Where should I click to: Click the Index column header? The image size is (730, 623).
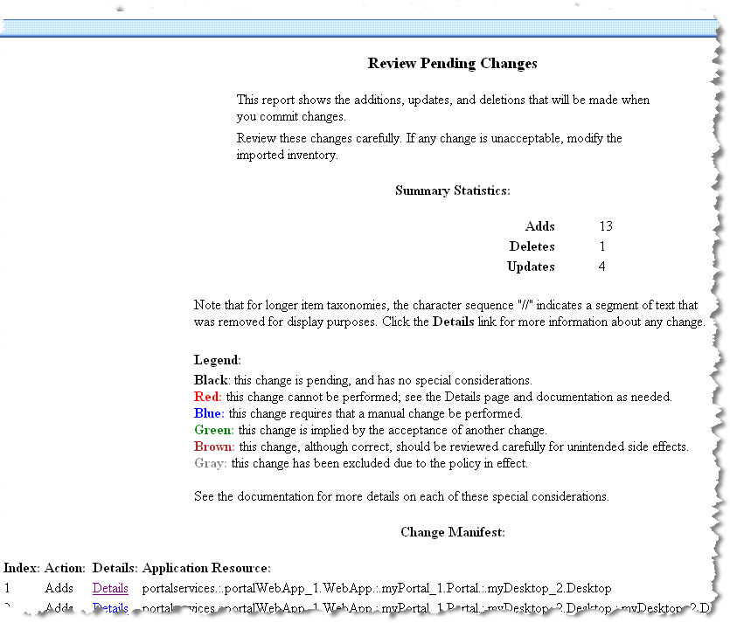[22, 568]
